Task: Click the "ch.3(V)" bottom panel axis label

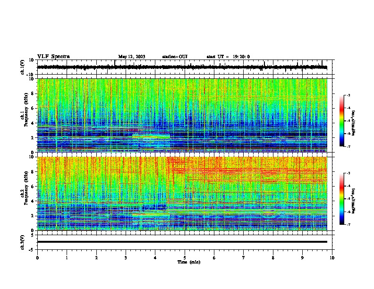Action: coord(22,243)
